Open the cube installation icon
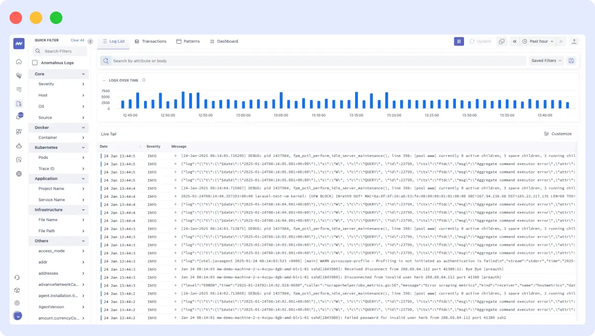 17,290
